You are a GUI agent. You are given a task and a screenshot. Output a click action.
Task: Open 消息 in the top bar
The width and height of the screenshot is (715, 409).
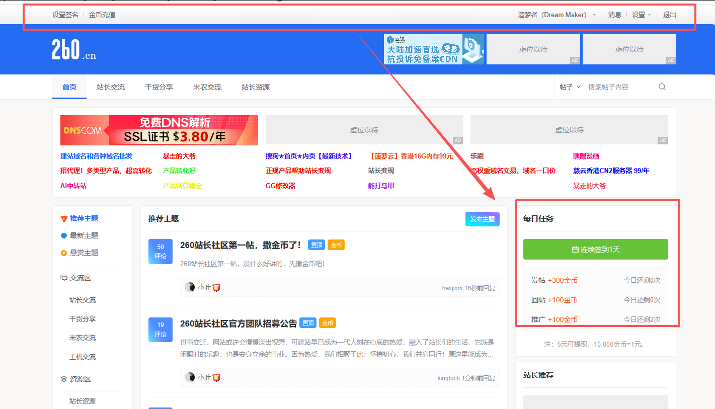coord(615,15)
